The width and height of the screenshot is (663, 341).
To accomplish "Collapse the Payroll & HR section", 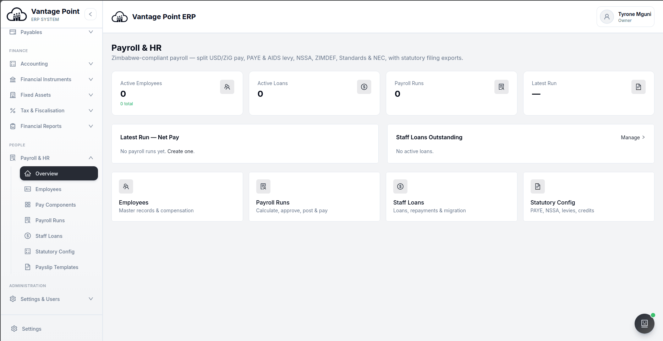I will point(51,158).
